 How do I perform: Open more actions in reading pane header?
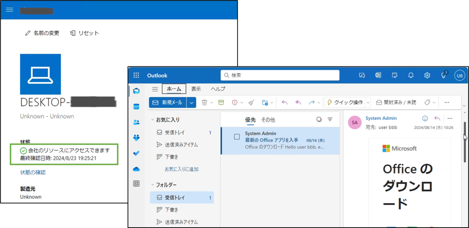click(x=450, y=118)
